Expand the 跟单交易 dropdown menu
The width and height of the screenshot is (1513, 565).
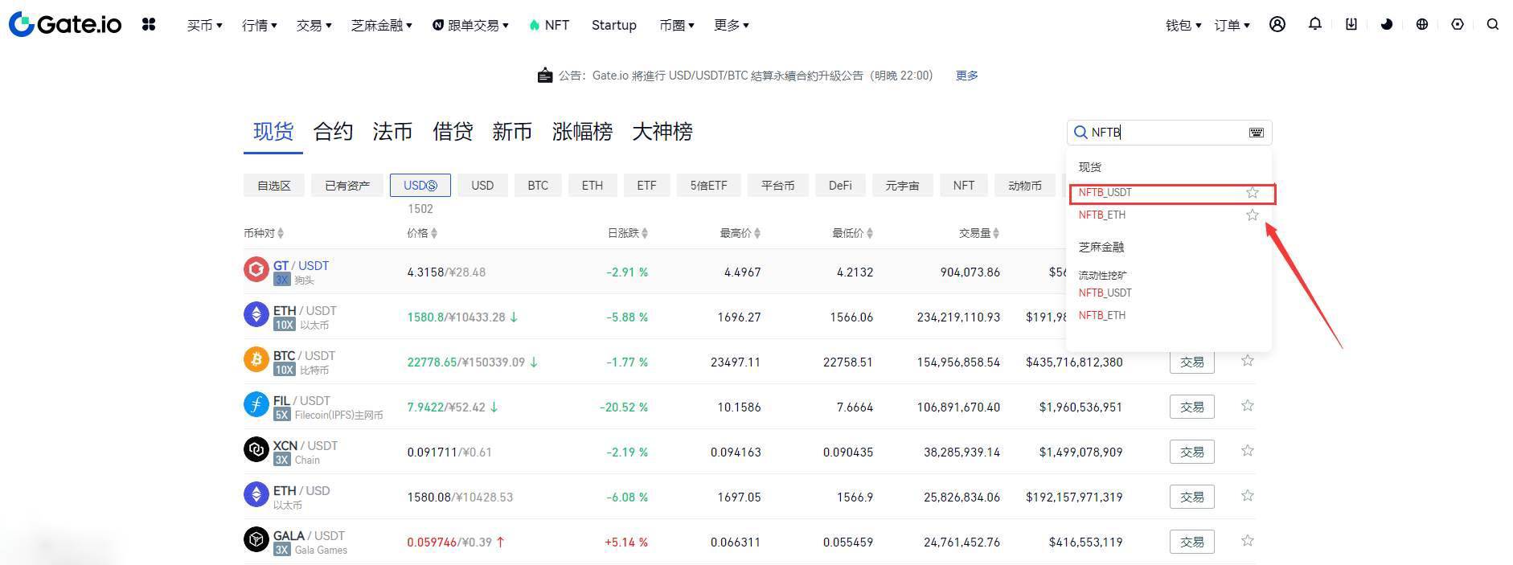pyautogui.click(x=470, y=25)
